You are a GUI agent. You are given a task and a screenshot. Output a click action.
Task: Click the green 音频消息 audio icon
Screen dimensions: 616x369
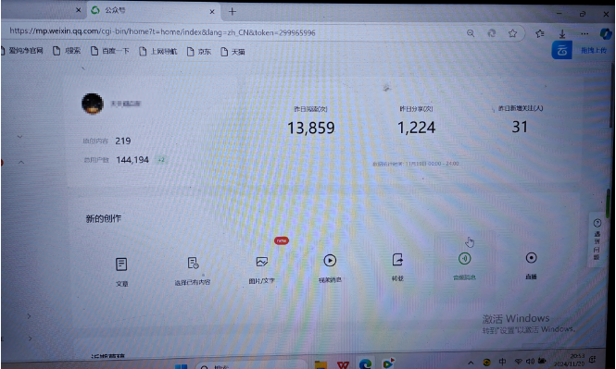pos(464,258)
